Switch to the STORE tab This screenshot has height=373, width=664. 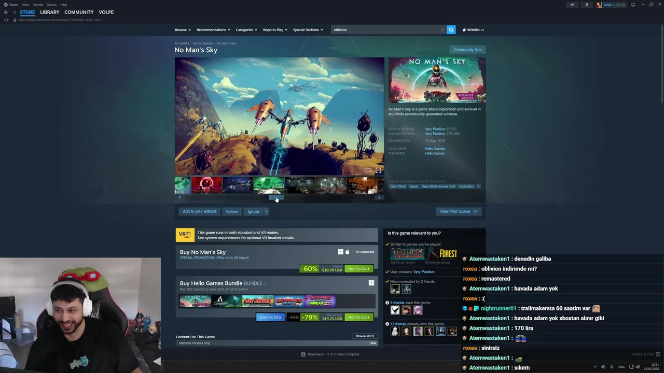click(27, 12)
